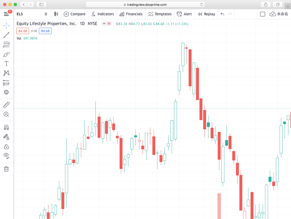Click the Alert button
The image size is (291, 219).
coord(184,14)
